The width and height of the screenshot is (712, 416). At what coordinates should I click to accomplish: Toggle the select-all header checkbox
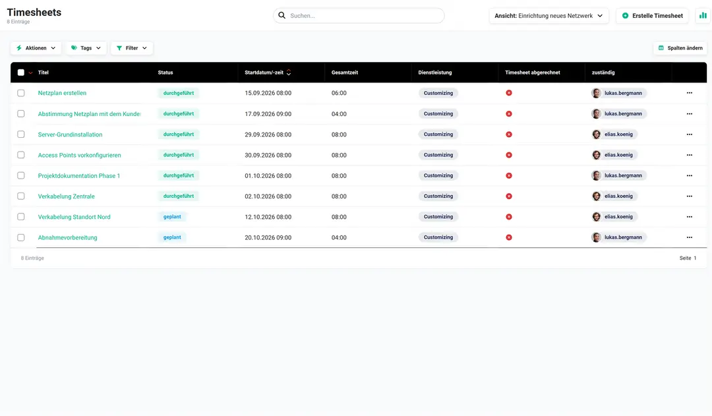[21, 73]
